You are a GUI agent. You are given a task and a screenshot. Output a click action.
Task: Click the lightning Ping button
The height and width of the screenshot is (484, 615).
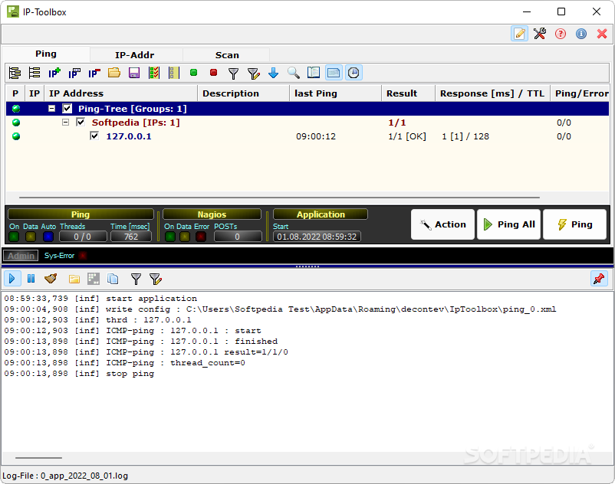(x=574, y=224)
